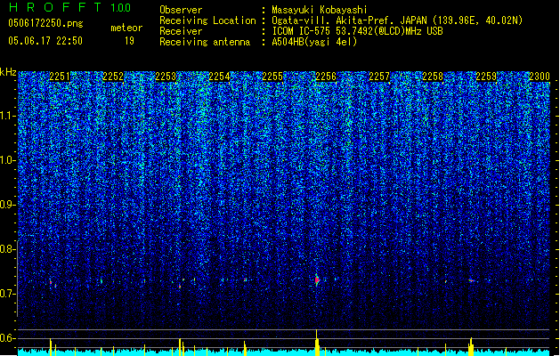Click the 2255 time marker
The image size is (560, 356).
pyautogui.click(x=272, y=77)
